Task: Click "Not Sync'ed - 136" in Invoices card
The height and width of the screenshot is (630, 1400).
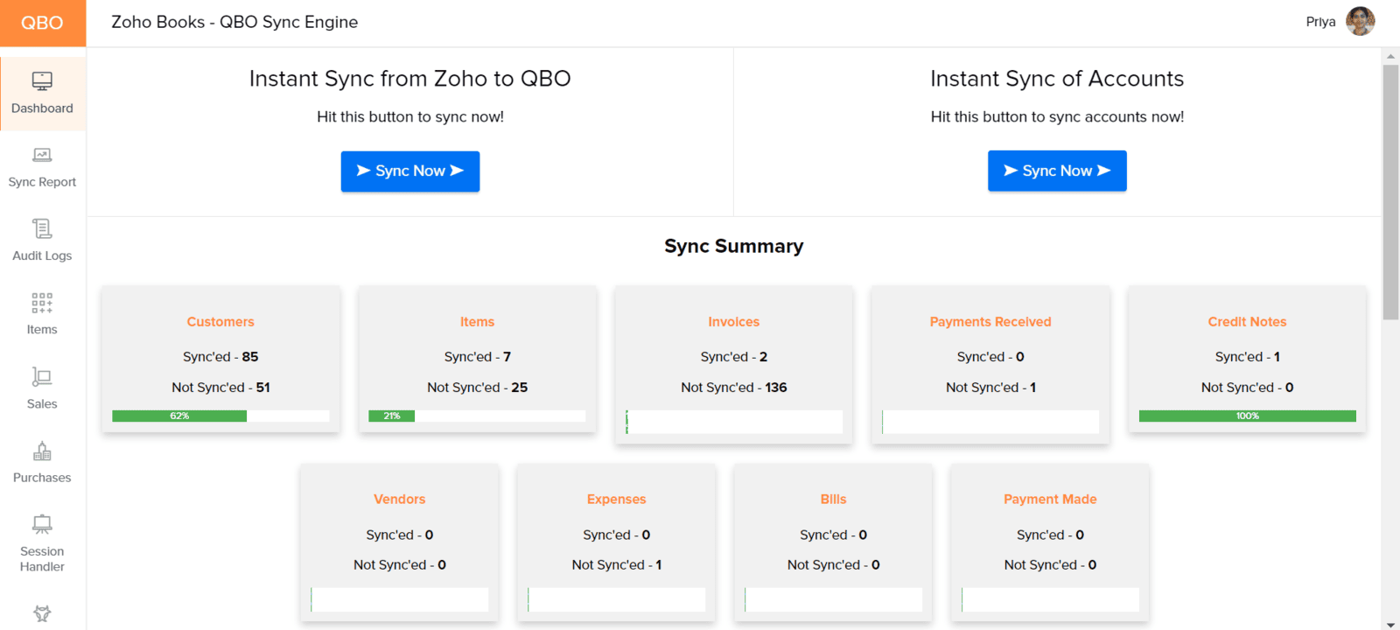Action: point(734,388)
